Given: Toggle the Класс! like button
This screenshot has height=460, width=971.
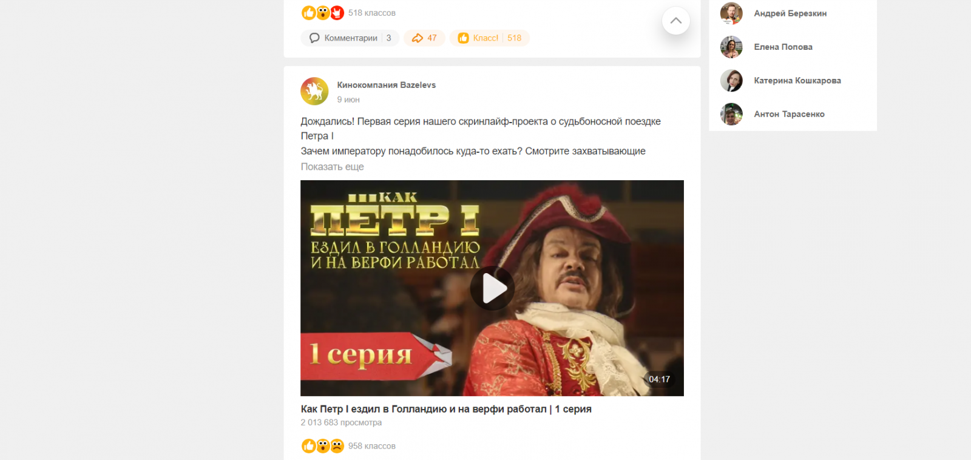Looking at the screenshot, I should [x=490, y=38].
